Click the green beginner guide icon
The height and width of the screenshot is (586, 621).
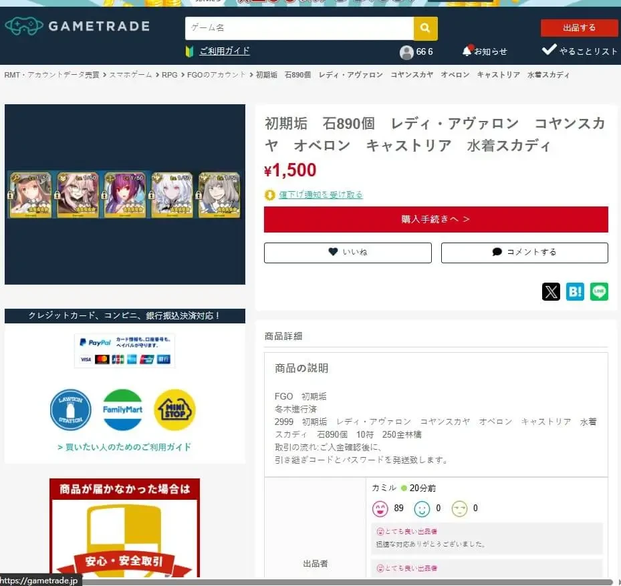[189, 51]
